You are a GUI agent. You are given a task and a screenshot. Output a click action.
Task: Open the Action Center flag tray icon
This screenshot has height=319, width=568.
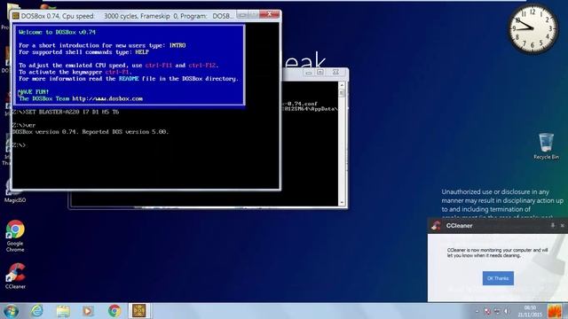(487, 311)
